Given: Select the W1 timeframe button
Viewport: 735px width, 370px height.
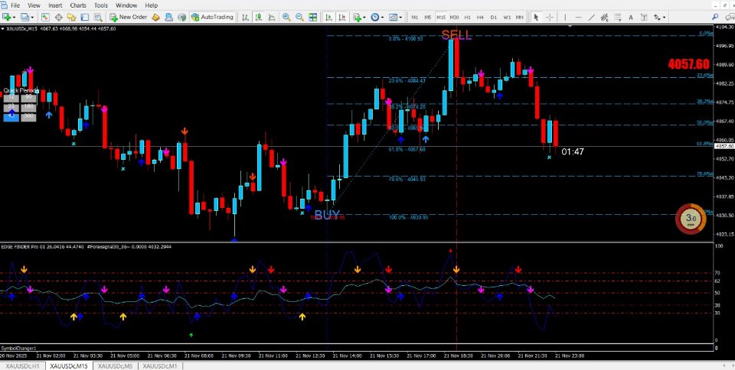Looking at the screenshot, I should click(507, 18).
